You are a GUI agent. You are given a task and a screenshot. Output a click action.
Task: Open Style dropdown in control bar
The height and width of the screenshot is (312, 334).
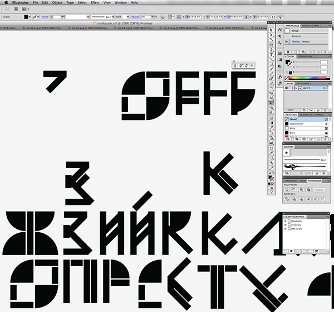(128, 17)
